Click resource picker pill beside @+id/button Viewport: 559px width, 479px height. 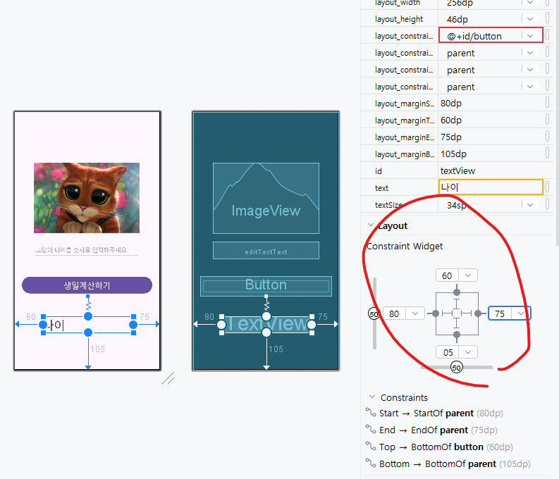point(547,35)
